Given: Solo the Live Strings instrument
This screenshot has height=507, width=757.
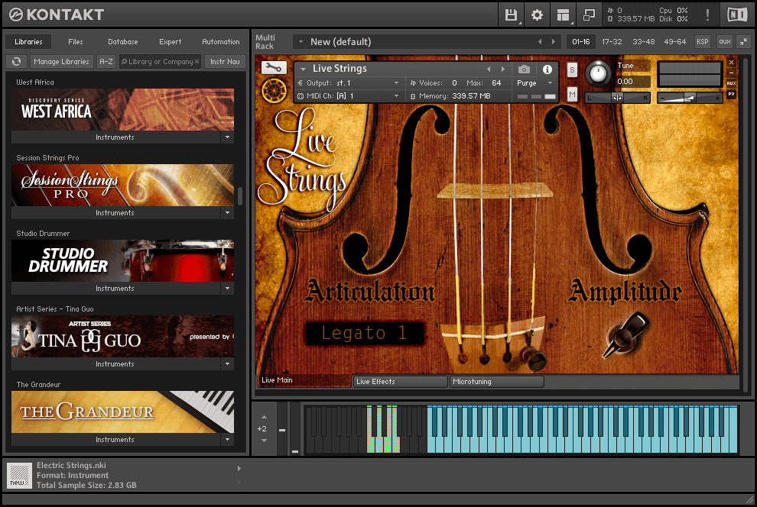Looking at the screenshot, I should [x=572, y=69].
